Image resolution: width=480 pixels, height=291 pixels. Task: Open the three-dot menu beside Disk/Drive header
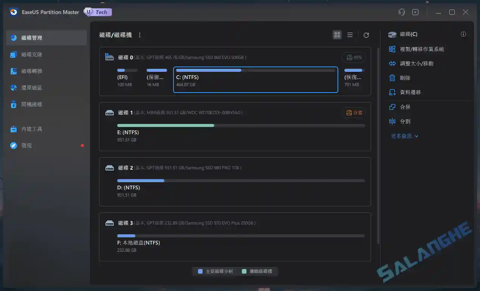[x=139, y=34]
